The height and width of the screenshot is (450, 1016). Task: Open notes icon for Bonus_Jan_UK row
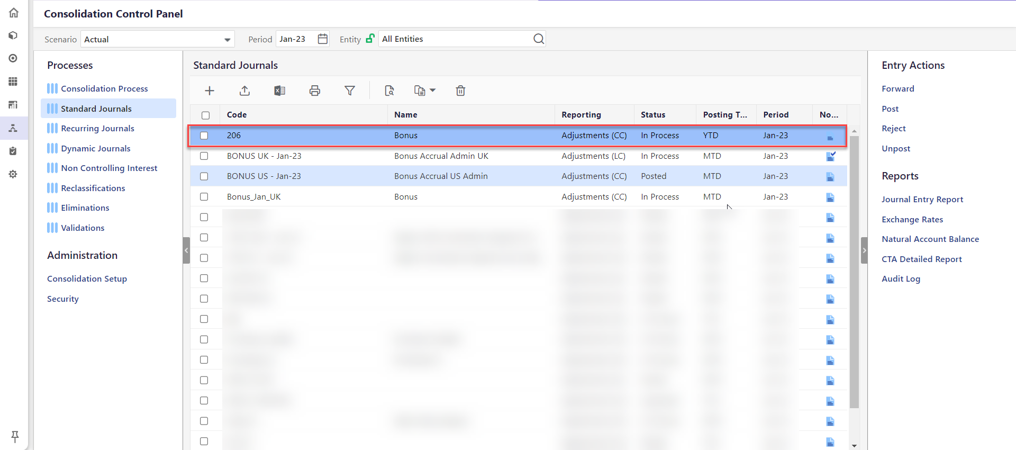(x=830, y=197)
